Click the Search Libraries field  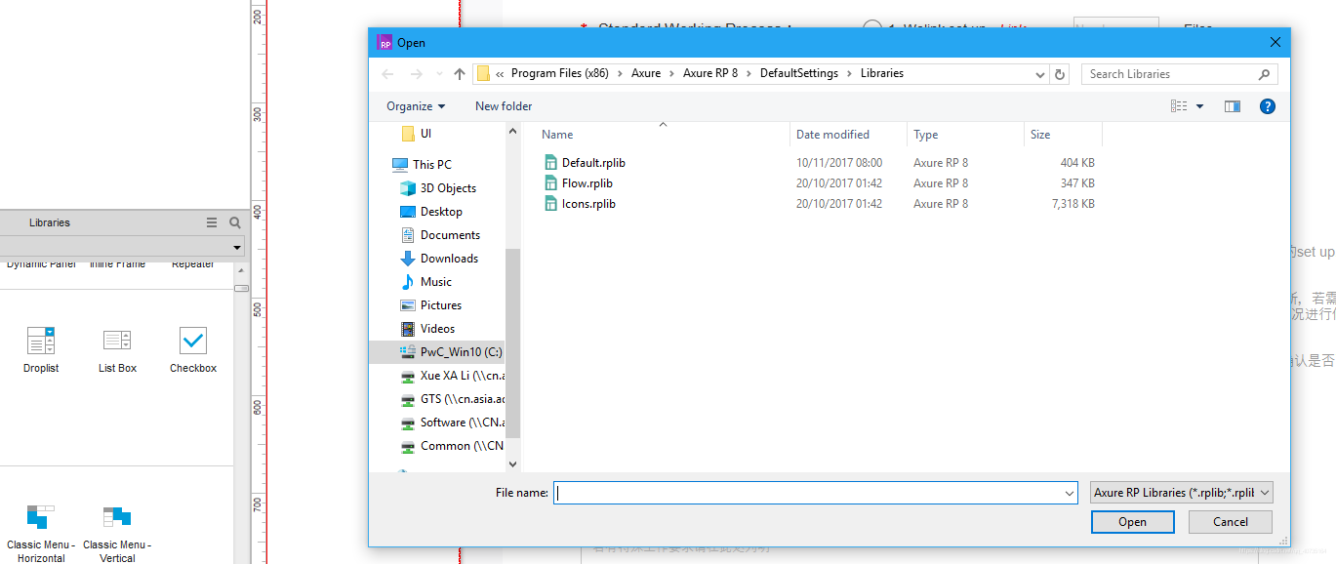pos(1179,74)
